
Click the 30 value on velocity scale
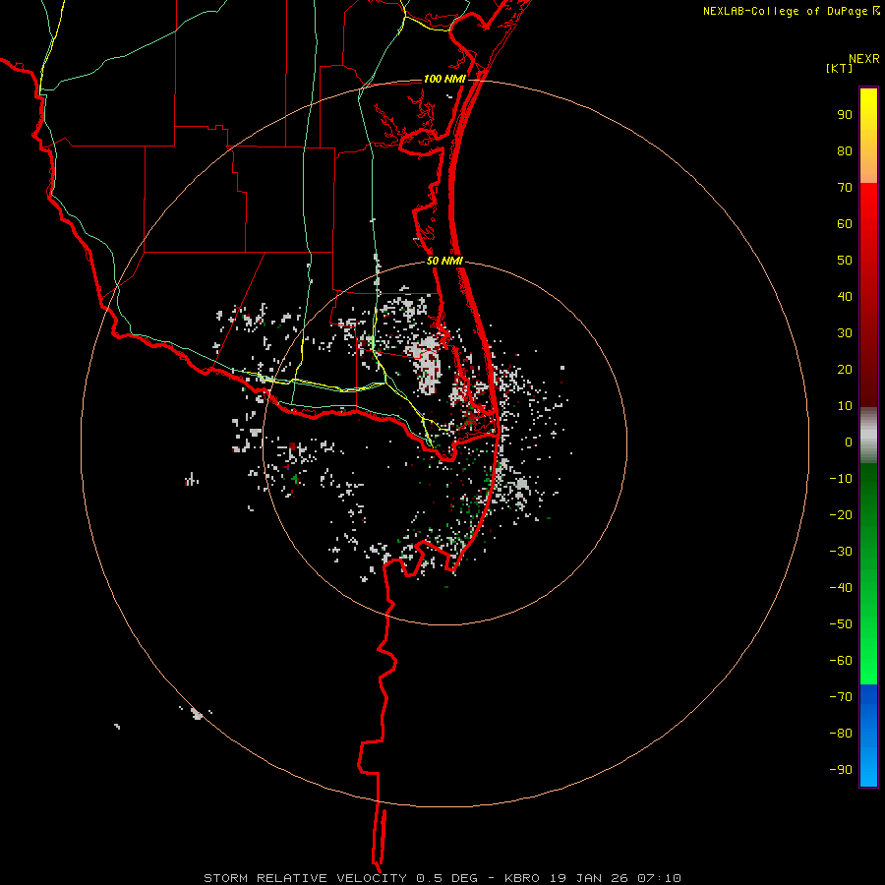click(x=845, y=333)
